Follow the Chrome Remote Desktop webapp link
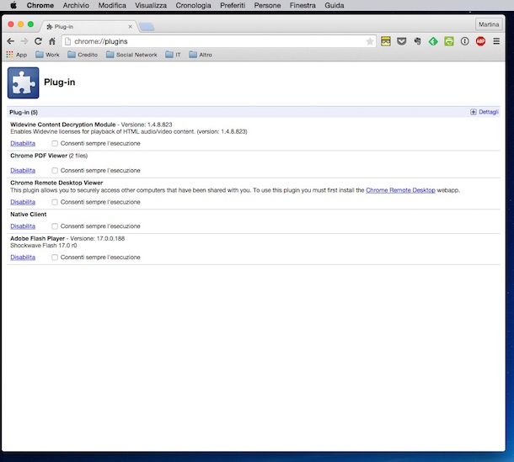This screenshot has width=514, height=462. point(400,190)
